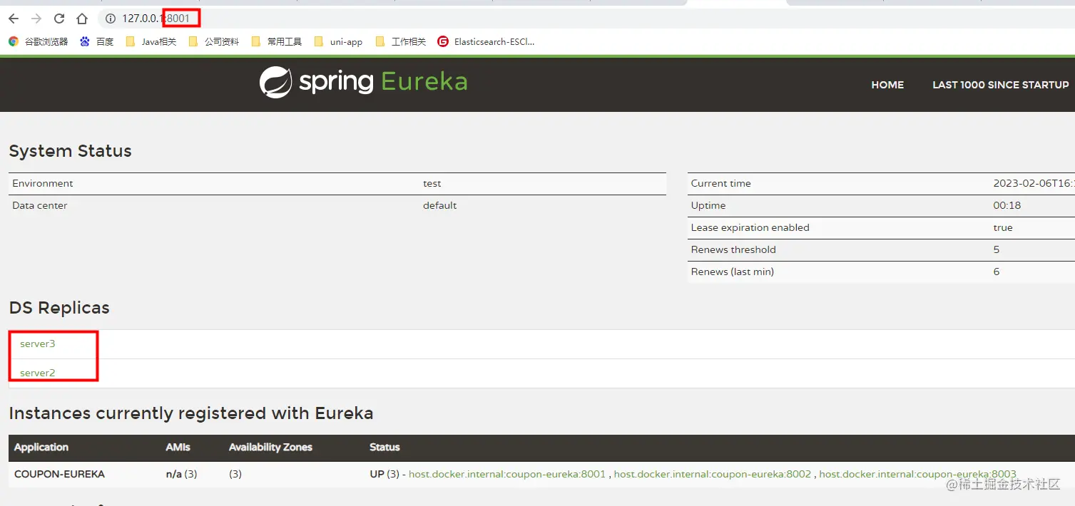The height and width of the screenshot is (506, 1075).
Task: Select the Data center row label
Action: pos(40,205)
